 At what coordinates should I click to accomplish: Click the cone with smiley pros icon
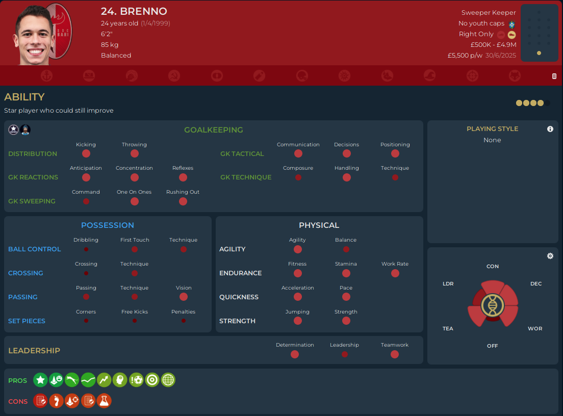tap(57, 380)
